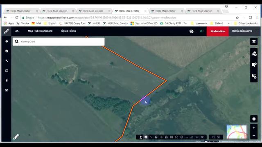Screen dimensions: 262x147
Task: Toggle the padlock access overlay
Action: tap(166, 137)
